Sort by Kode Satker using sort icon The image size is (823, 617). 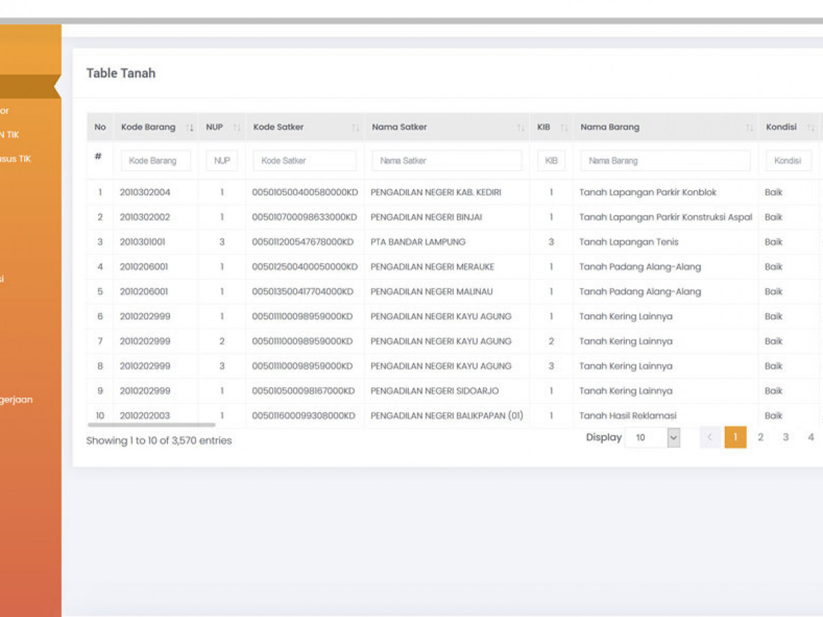coord(355,128)
